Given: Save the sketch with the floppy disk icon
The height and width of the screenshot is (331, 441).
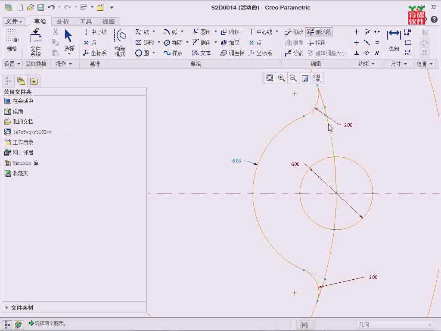Looking at the screenshot, I should 41,7.
